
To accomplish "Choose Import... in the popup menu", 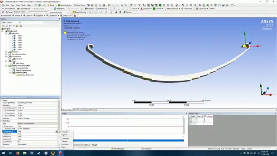I will pos(64,132).
